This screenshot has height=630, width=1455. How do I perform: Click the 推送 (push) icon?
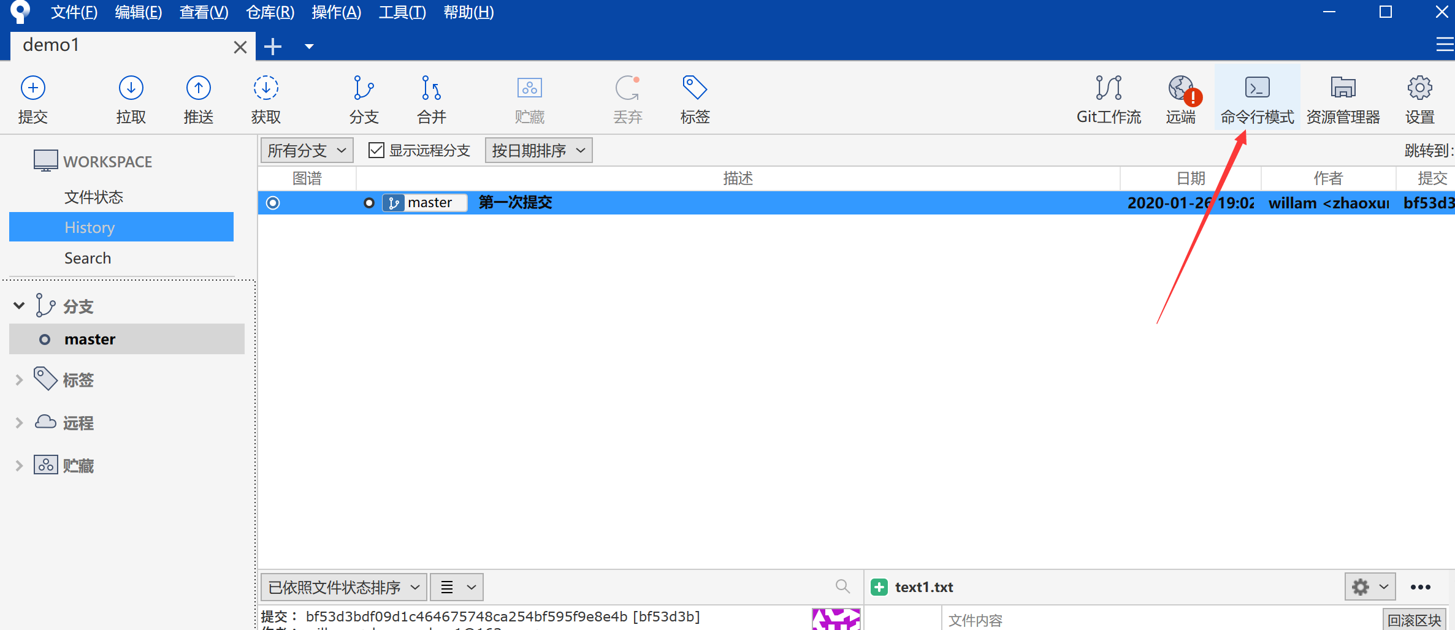pyautogui.click(x=198, y=98)
